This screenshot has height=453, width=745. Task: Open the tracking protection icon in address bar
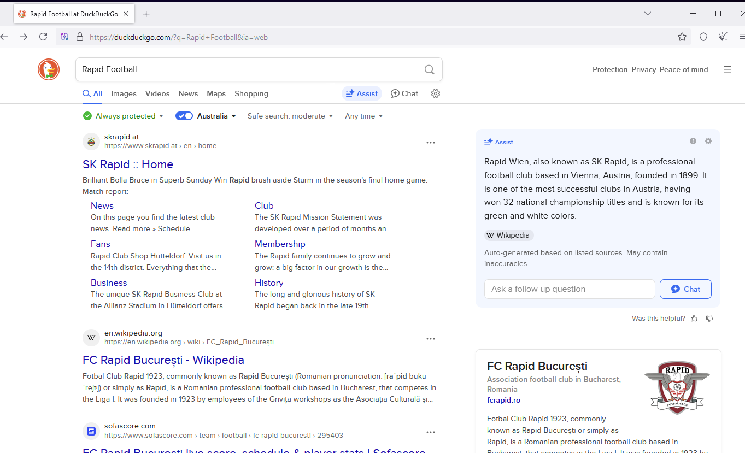[64, 37]
